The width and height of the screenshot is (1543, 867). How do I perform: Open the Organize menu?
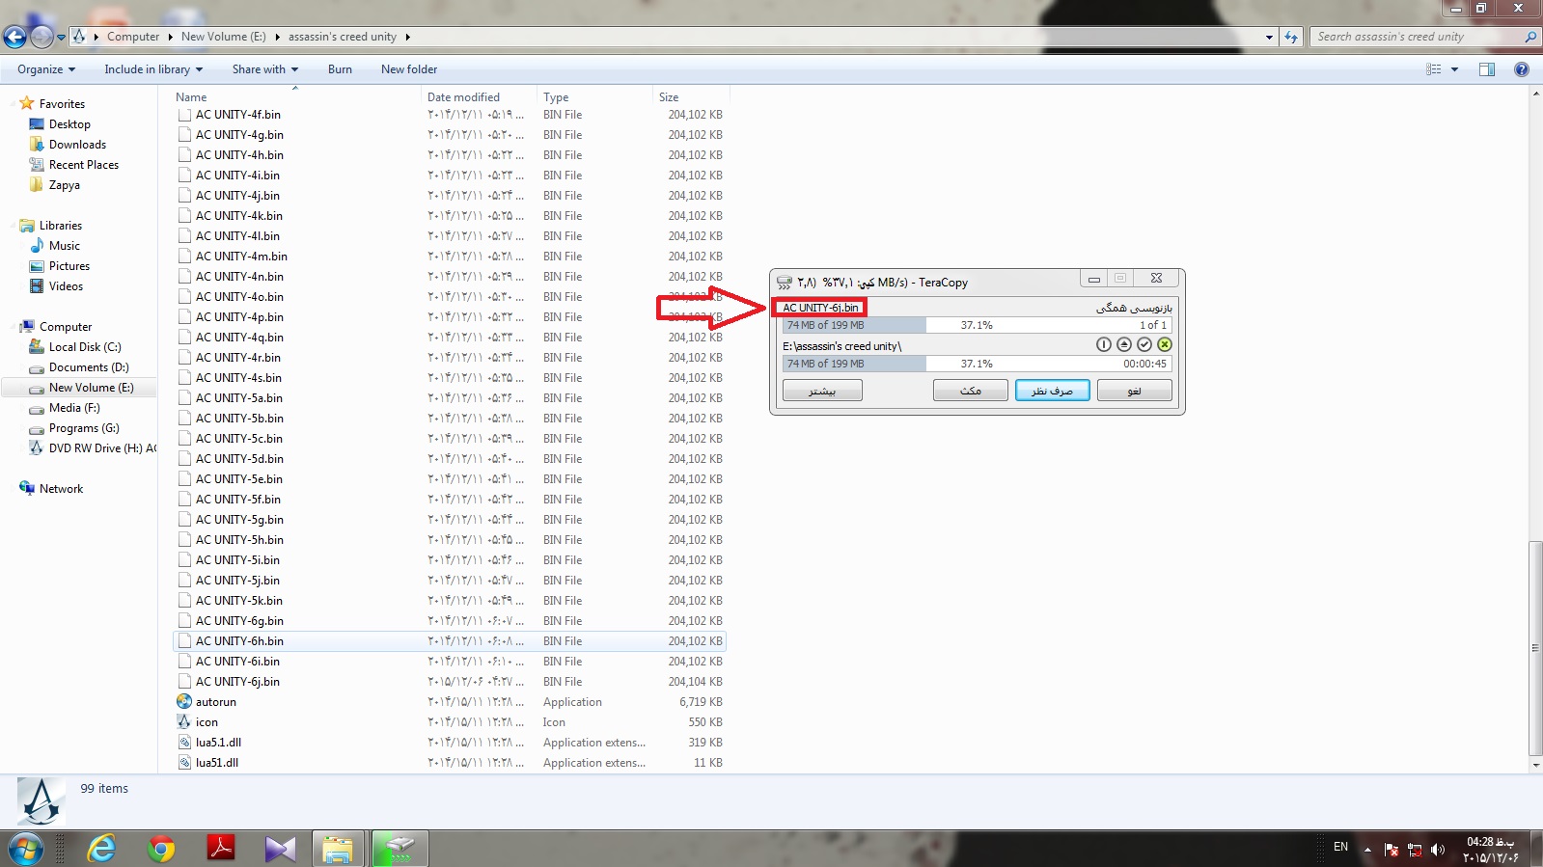46,69
